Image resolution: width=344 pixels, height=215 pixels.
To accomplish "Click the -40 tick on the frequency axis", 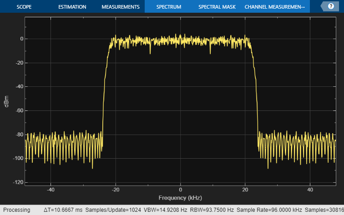I will (51, 190).
